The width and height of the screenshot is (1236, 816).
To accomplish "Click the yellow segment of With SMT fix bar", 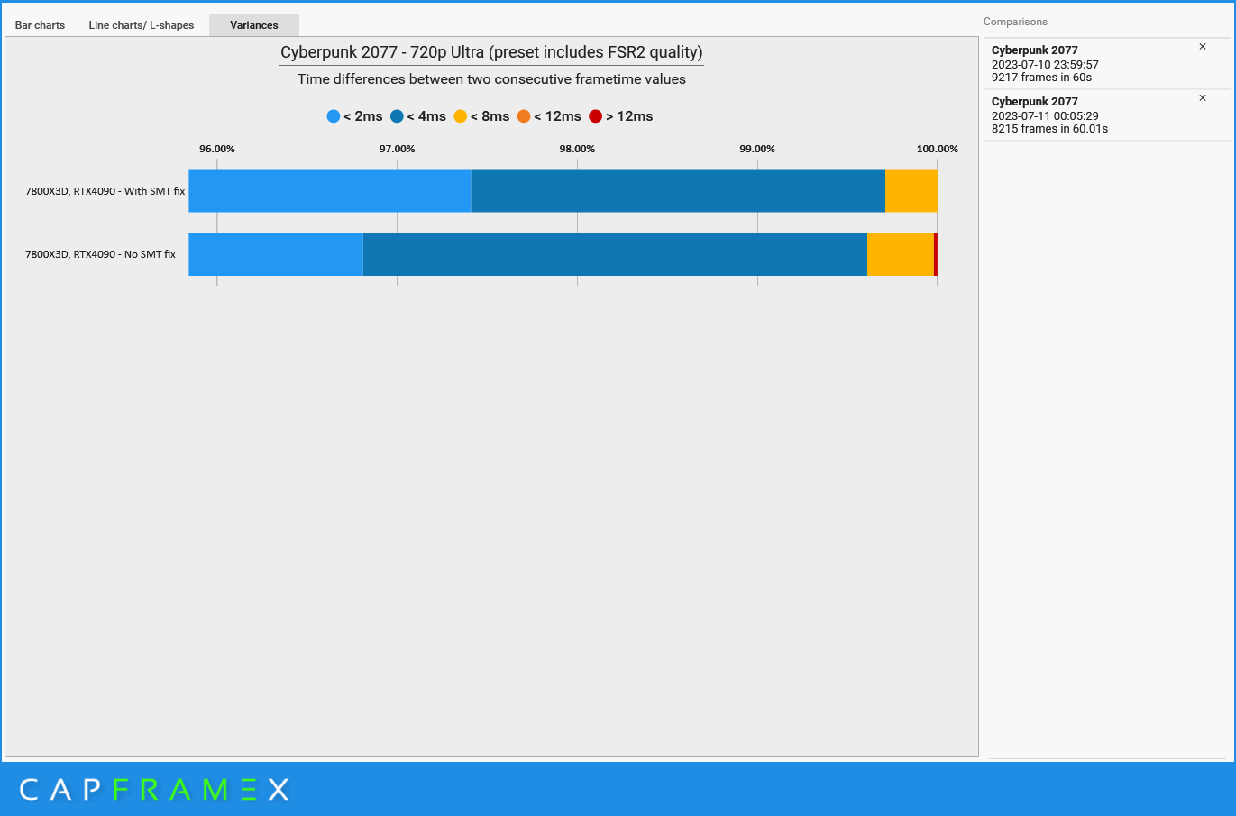I will (x=911, y=190).
